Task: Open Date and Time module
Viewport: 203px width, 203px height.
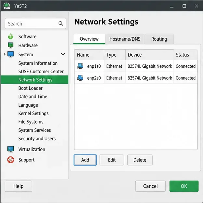Action: point(33,97)
